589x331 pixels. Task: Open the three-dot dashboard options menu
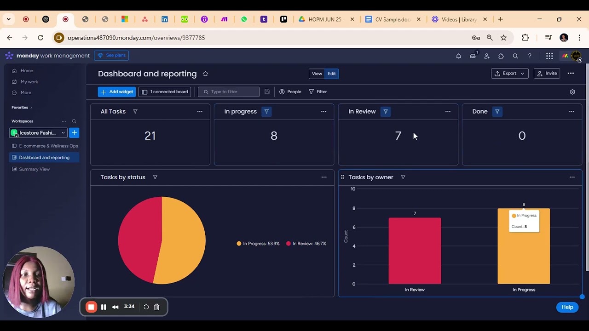(x=571, y=74)
